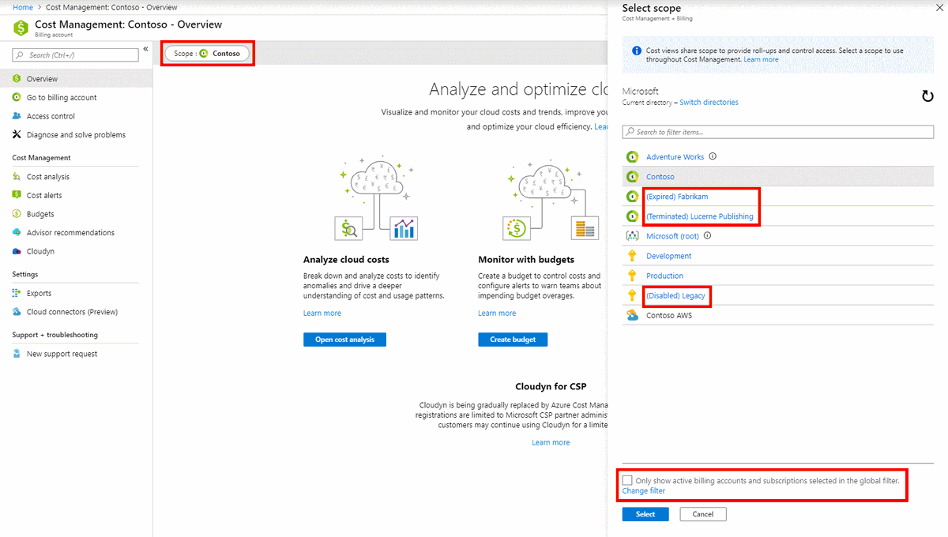Screen dimensions: 948x537
Task: Click the Go to billing account icon
Action: coord(17,97)
